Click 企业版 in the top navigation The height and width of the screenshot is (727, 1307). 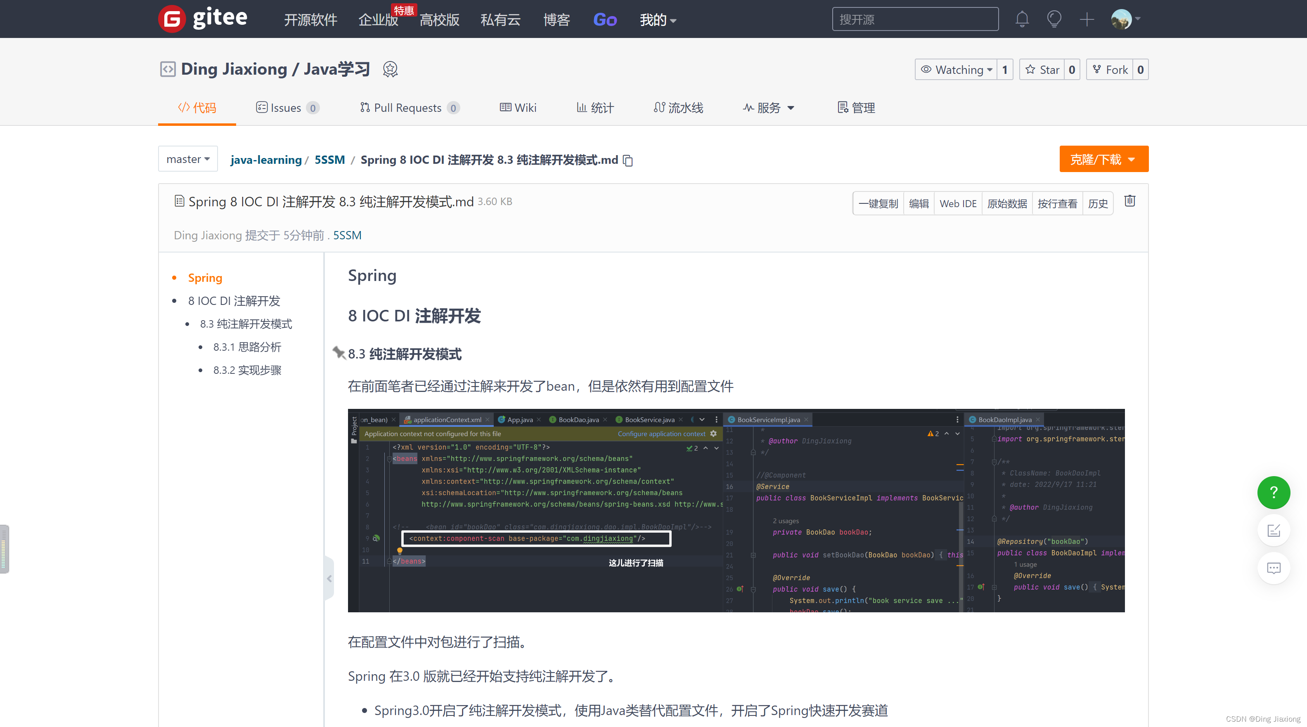click(x=379, y=20)
